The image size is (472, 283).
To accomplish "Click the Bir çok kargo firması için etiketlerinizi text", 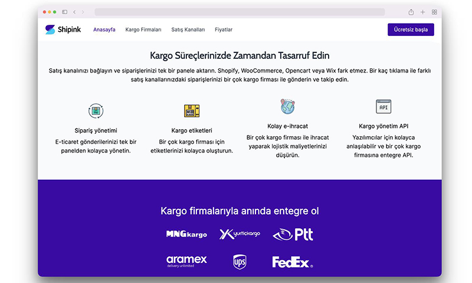I will (x=192, y=146).
